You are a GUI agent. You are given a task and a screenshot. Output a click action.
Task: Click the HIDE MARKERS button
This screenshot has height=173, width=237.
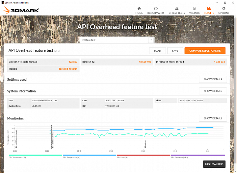coord(214,164)
